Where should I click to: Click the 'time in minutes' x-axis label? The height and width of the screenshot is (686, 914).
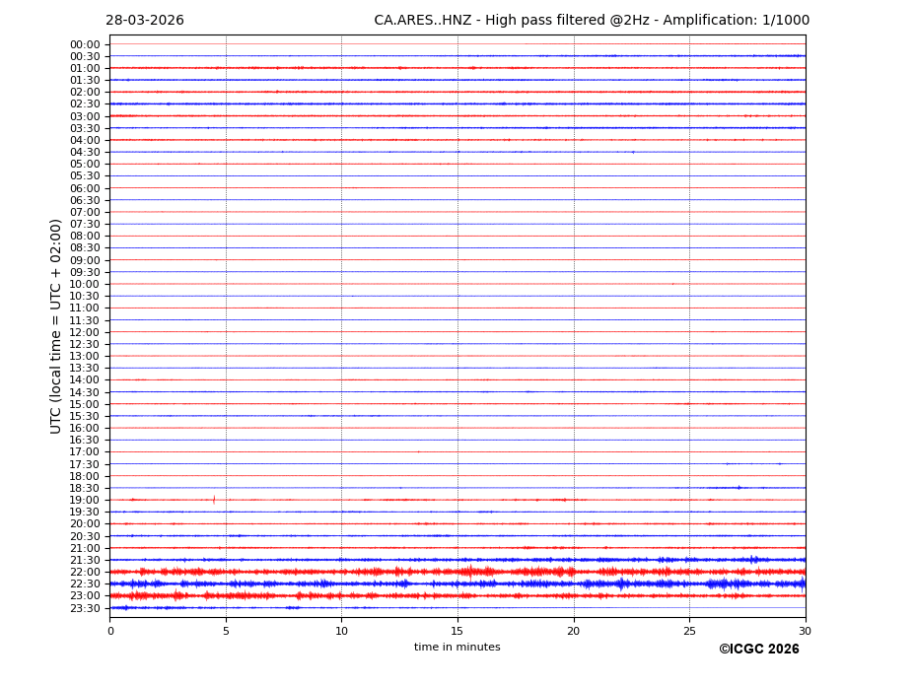[x=457, y=648]
